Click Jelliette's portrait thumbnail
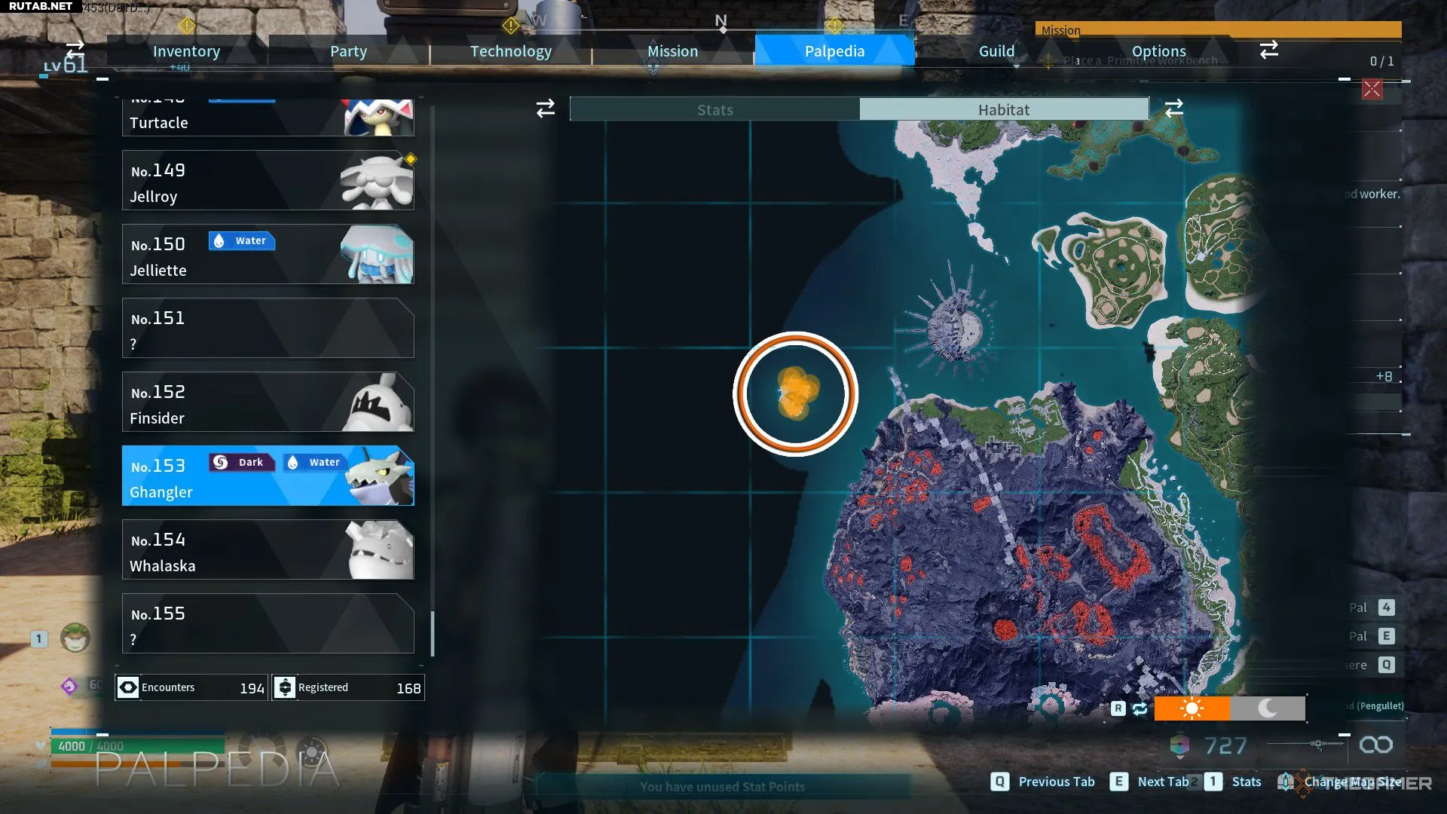1447x814 pixels. pos(377,255)
